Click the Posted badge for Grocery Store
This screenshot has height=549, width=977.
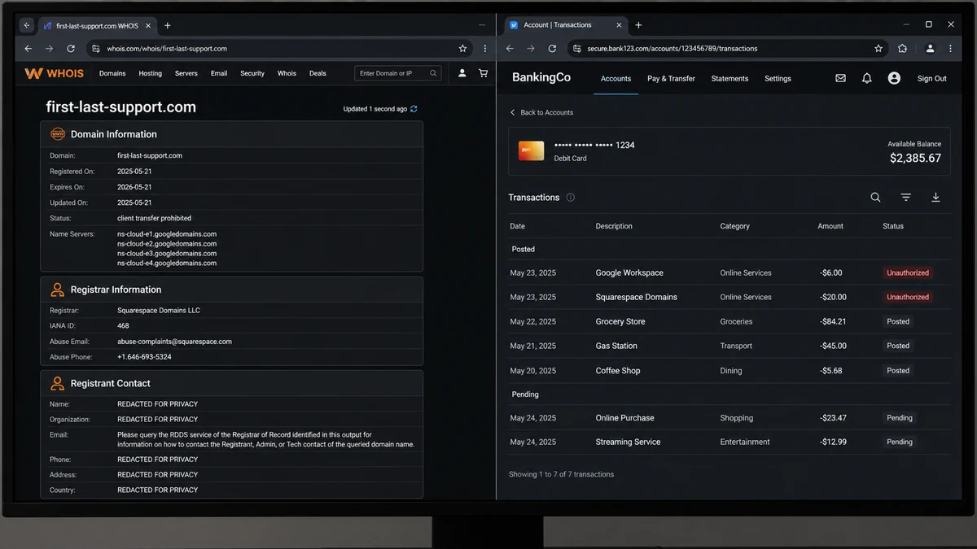[x=898, y=322]
